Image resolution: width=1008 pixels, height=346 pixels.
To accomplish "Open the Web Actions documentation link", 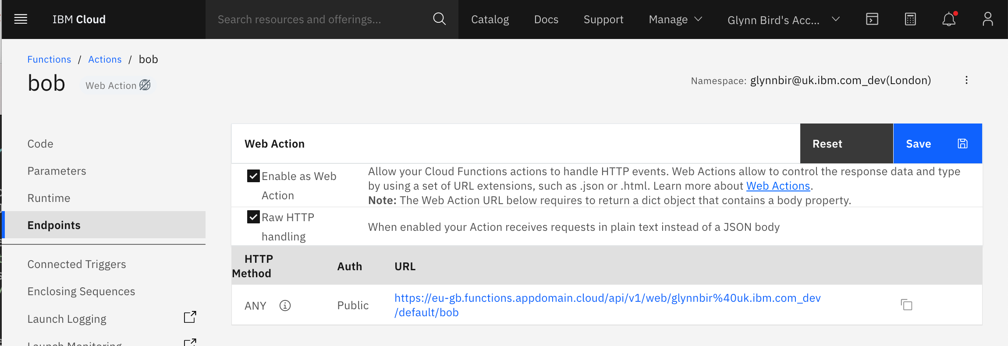I will [778, 186].
